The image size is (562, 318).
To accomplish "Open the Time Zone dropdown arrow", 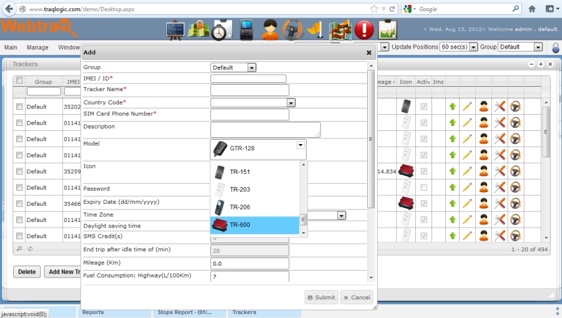I will tap(341, 215).
